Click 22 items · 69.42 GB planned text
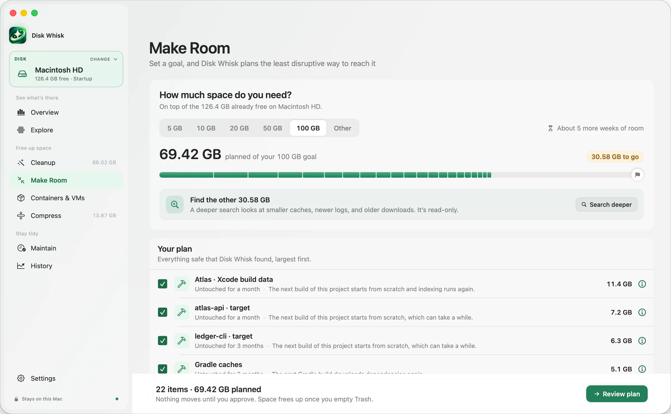The height and width of the screenshot is (414, 671). 208,389
